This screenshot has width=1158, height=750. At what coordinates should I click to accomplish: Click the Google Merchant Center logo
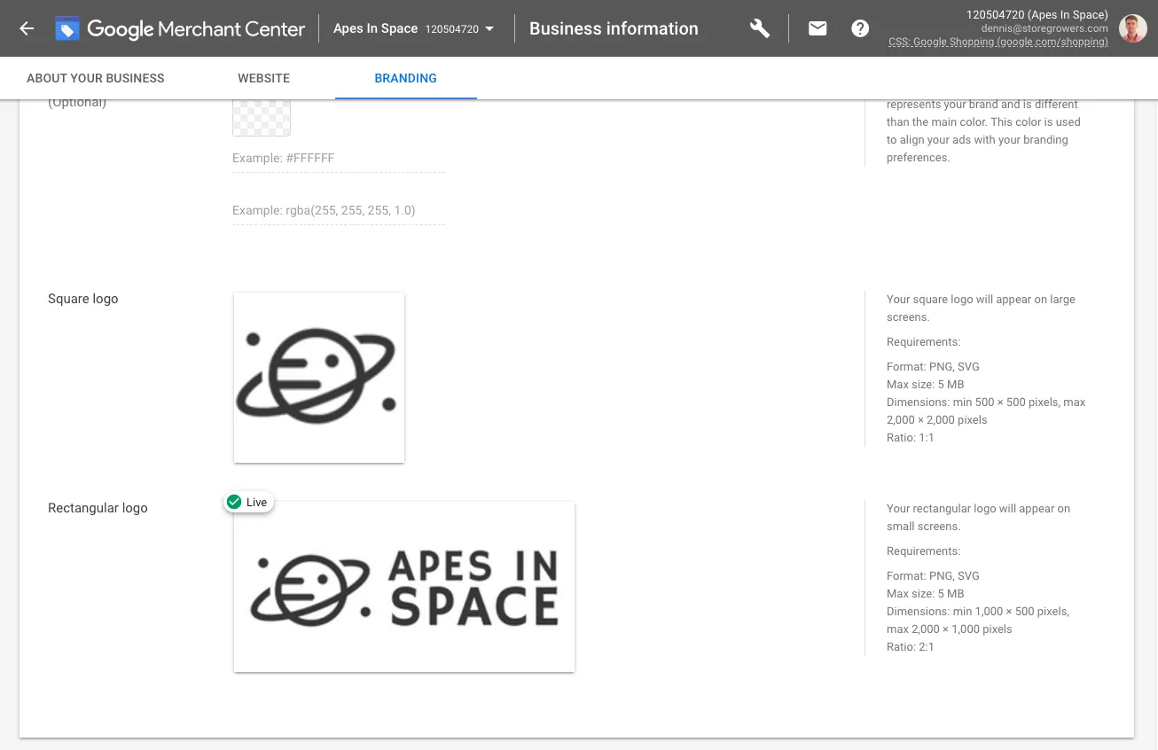point(180,28)
